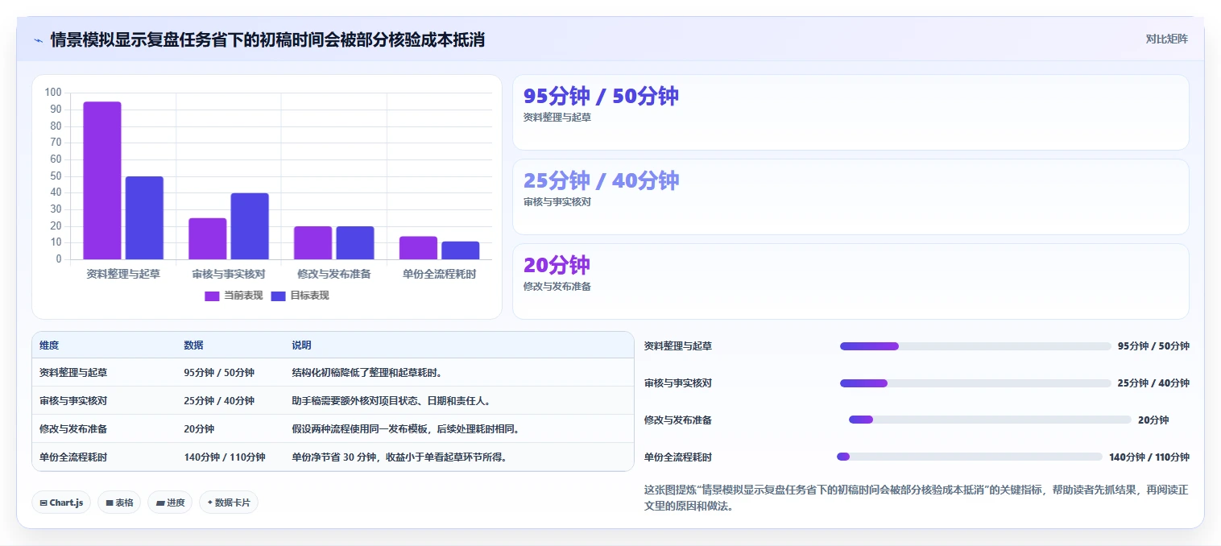Click the 95分钟 / 50分钟 data card value

[x=601, y=96]
